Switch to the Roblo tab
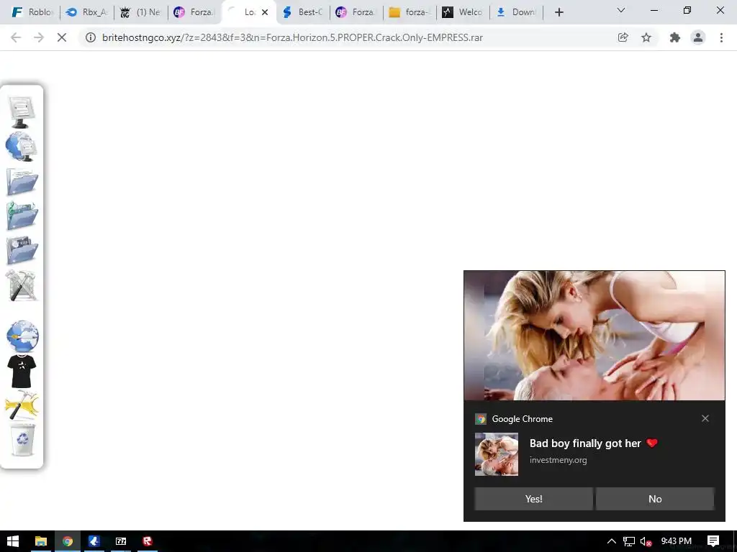Image resolution: width=737 pixels, height=552 pixels. click(32, 12)
